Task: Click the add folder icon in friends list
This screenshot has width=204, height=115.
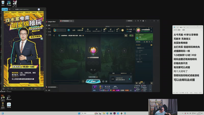Action: tap(147, 42)
